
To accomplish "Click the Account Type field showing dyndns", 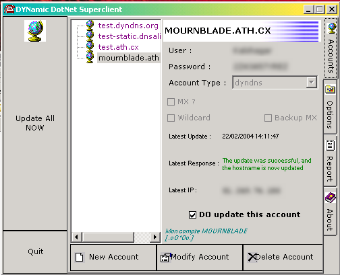I will [x=275, y=83].
